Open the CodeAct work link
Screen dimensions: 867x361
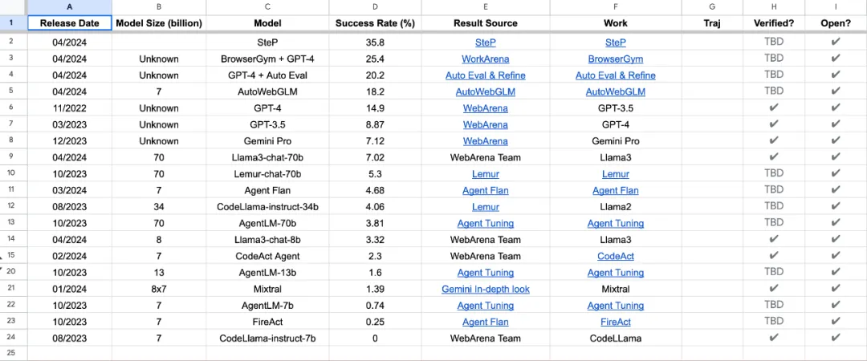pyautogui.click(x=616, y=256)
